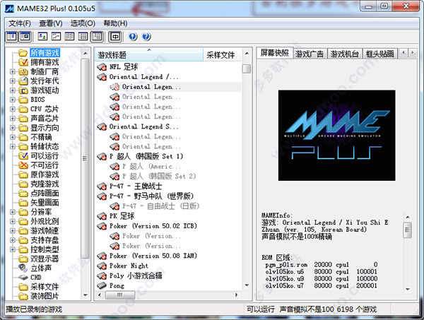Expand the 声音芯片 tree node
424x320 pixels.
[13, 119]
